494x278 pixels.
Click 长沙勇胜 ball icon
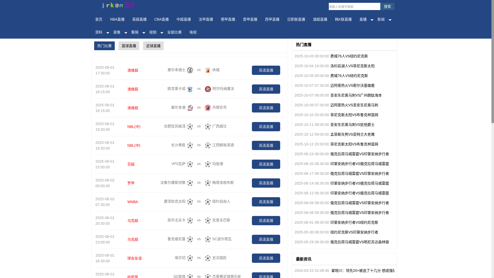pyautogui.click(x=190, y=145)
